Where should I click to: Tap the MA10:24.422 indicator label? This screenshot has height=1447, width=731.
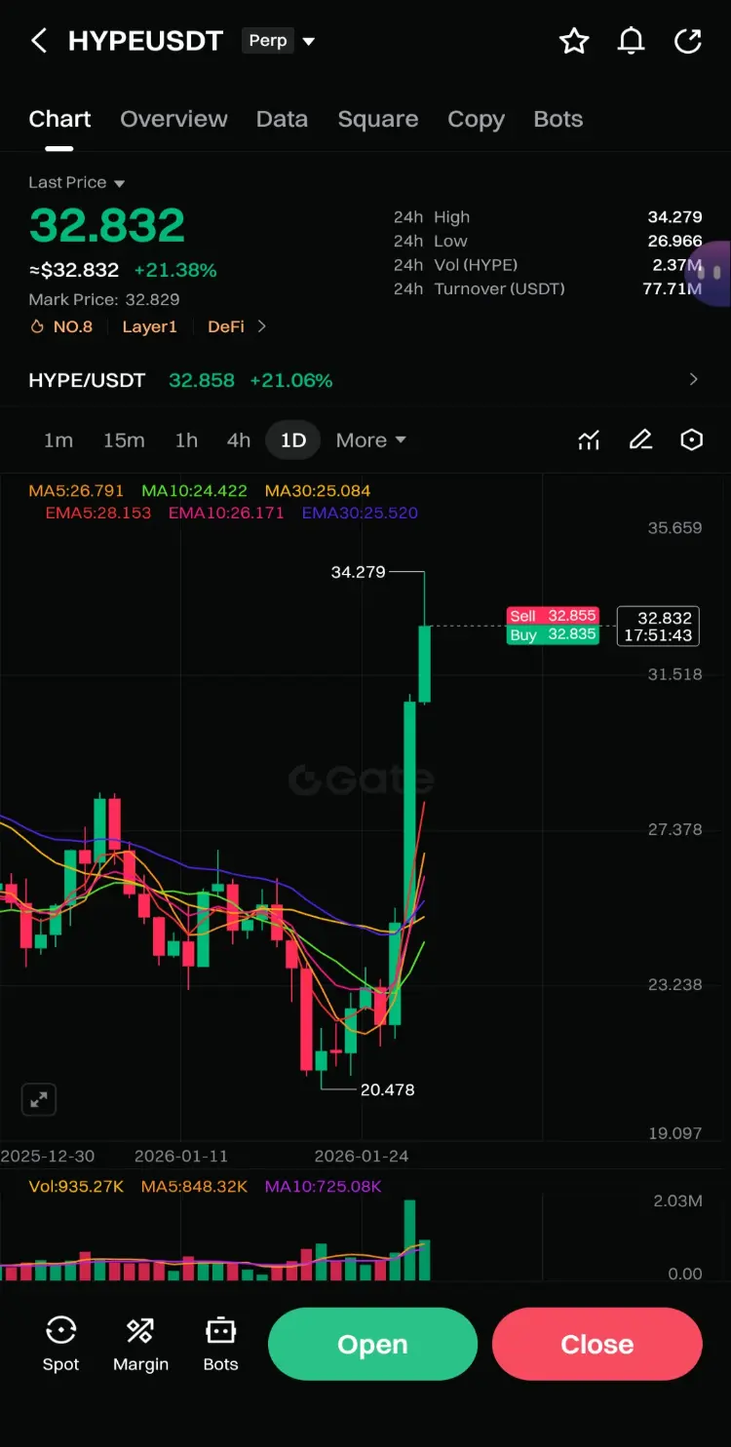coord(194,491)
